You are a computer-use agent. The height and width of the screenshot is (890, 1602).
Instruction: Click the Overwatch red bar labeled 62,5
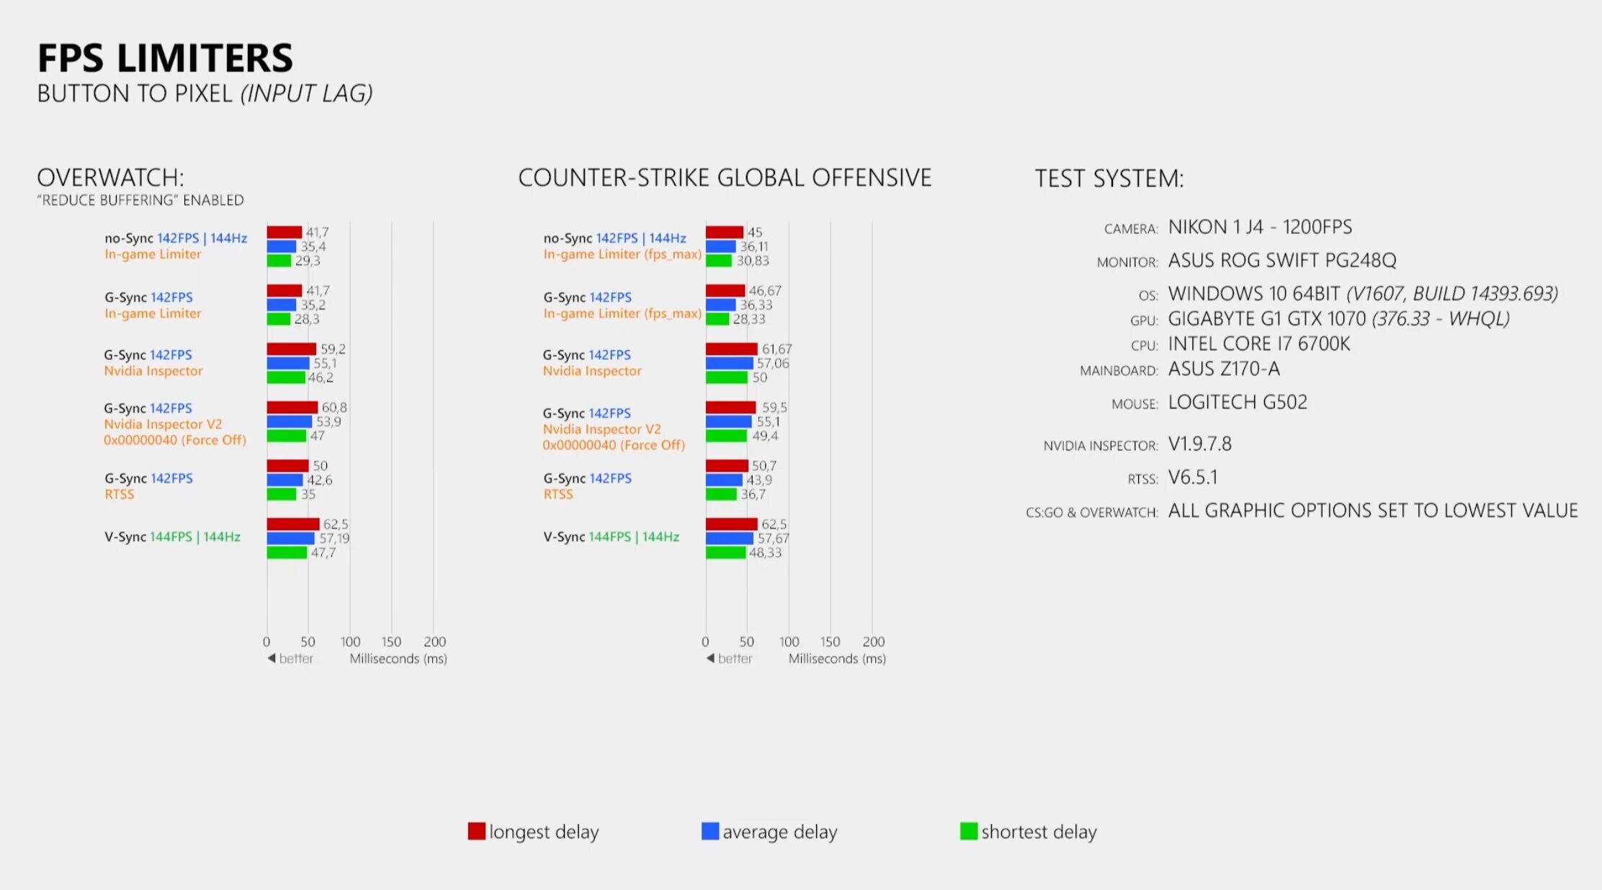click(x=293, y=524)
